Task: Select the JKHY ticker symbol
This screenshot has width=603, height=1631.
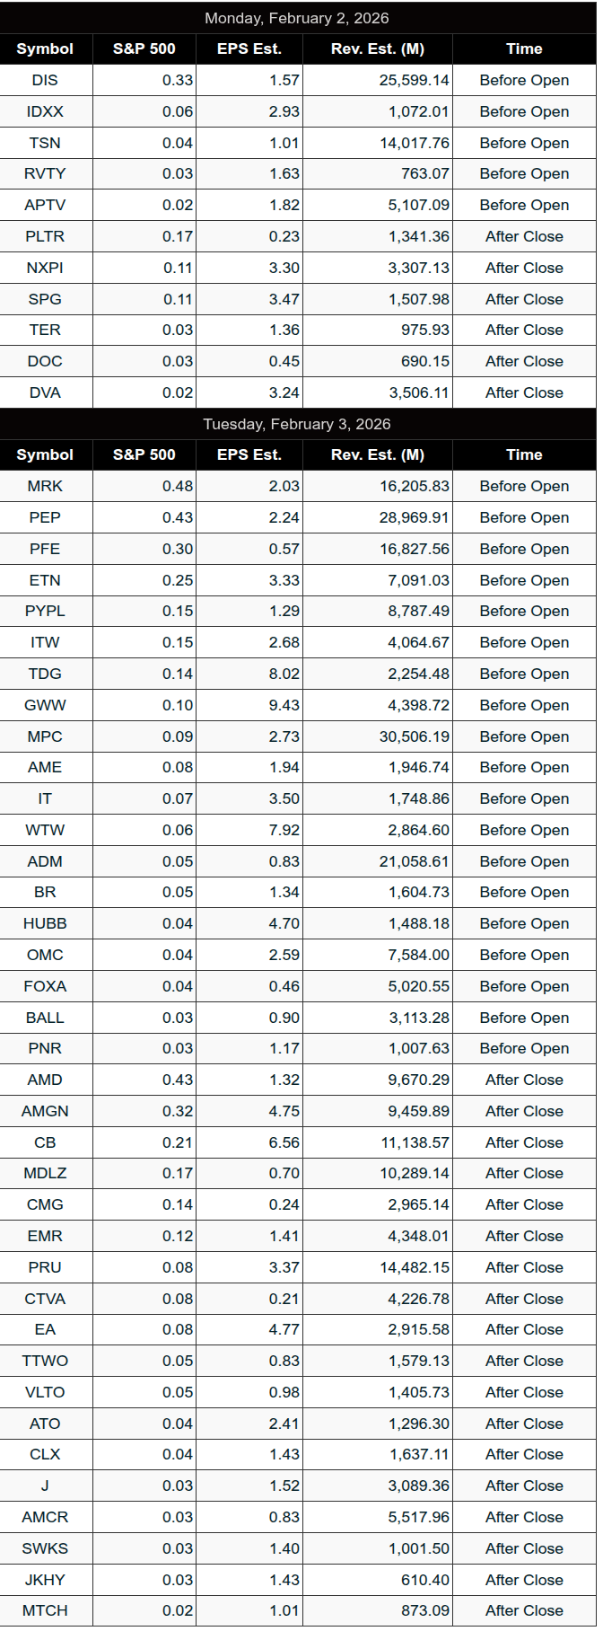Action: [x=45, y=1580]
